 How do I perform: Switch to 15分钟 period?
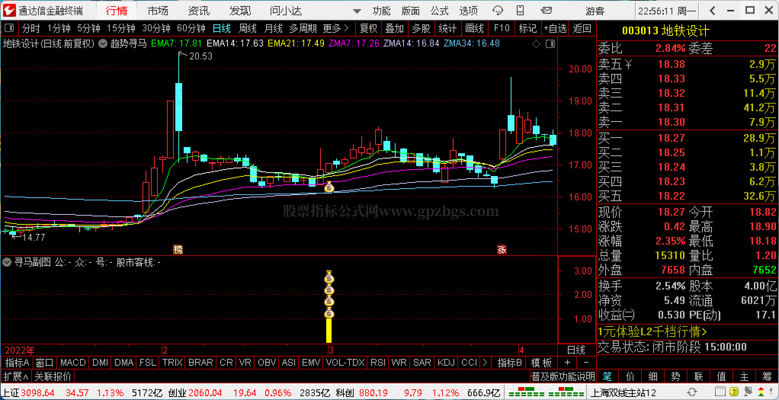[x=121, y=28]
